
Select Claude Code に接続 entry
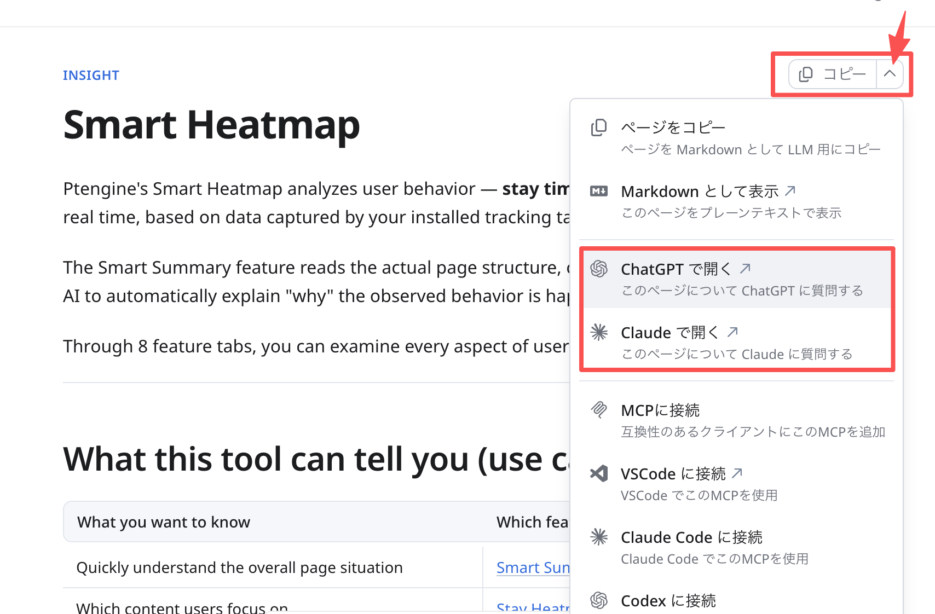[736, 547]
